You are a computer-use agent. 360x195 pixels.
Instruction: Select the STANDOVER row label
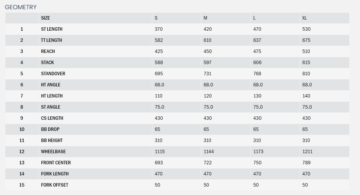point(53,74)
